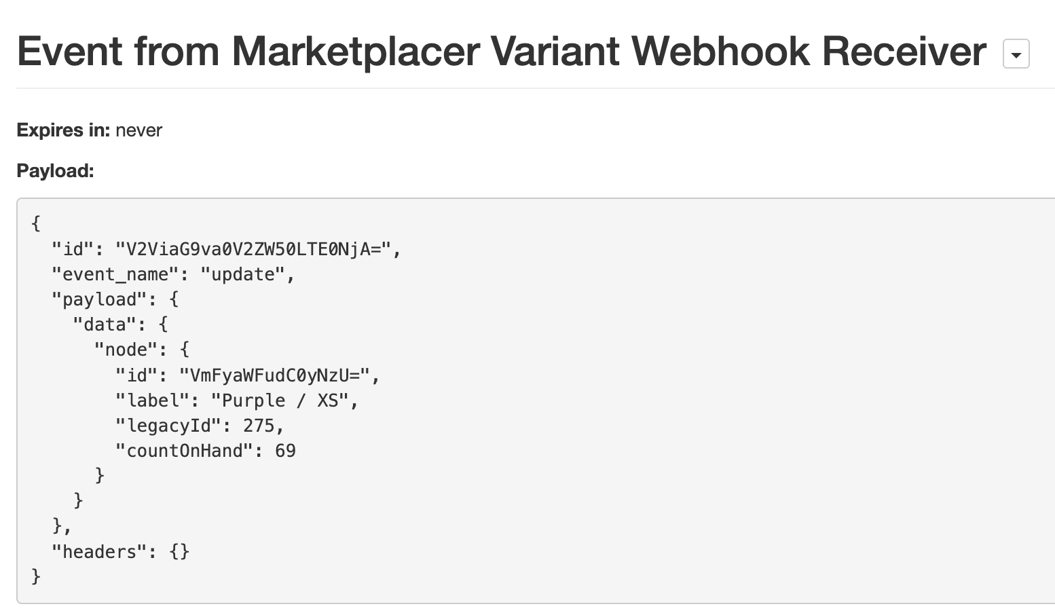The width and height of the screenshot is (1055, 615).
Task: Click the legacyId value 275
Action: pos(259,426)
